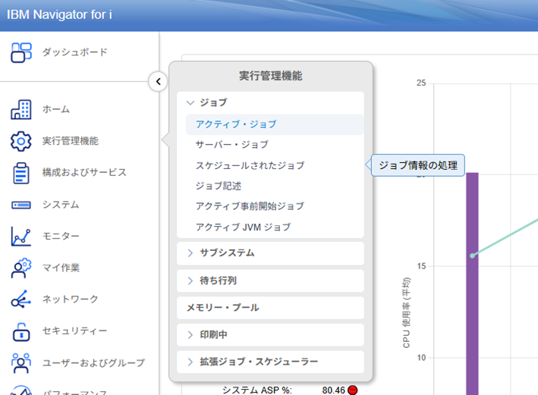Click the セキュリティー lock icon

21,331
